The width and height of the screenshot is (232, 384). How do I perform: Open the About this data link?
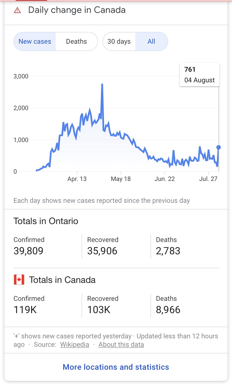121,345
